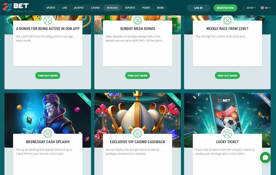The height and width of the screenshot is (175, 276).
Task: Click casino chip icon above Weekly Race card
Action: (x=228, y=21)
